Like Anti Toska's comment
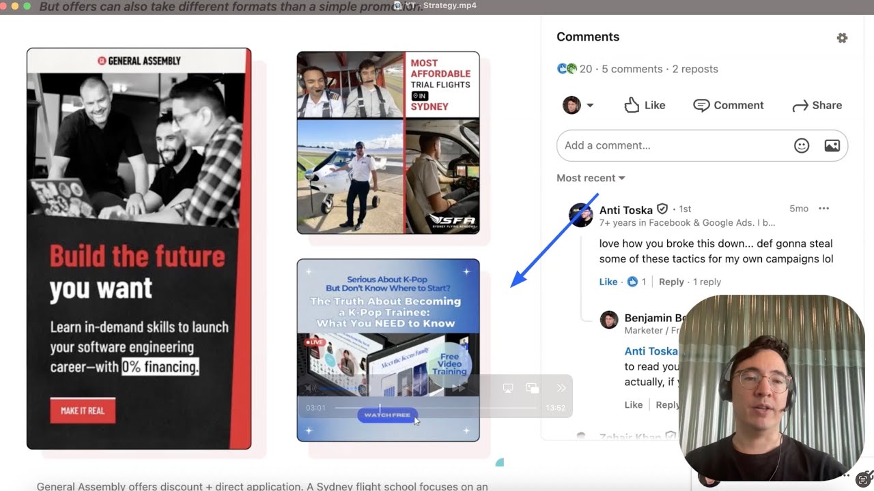The height and width of the screenshot is (491, 874). 608,282
